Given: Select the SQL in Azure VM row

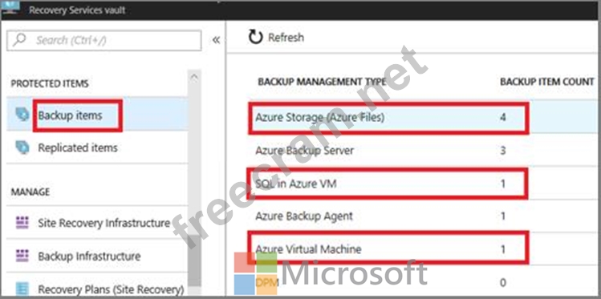Looking at the screenshot, I should click(423, 184).
